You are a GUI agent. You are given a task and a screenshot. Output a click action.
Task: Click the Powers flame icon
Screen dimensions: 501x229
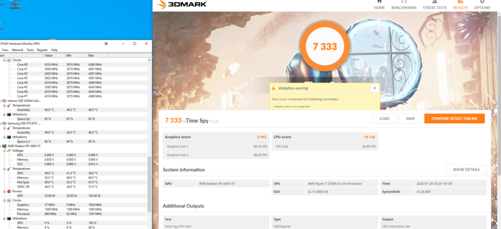(9, 191)
